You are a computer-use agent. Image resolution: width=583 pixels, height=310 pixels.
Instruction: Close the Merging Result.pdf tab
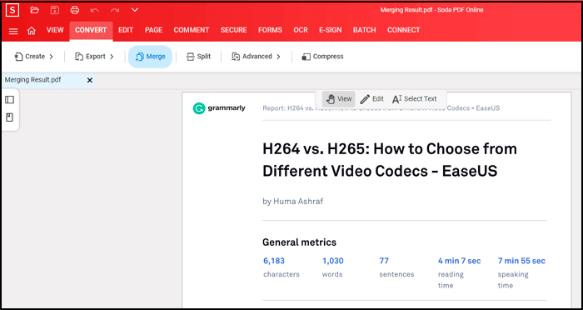[90, 80]
